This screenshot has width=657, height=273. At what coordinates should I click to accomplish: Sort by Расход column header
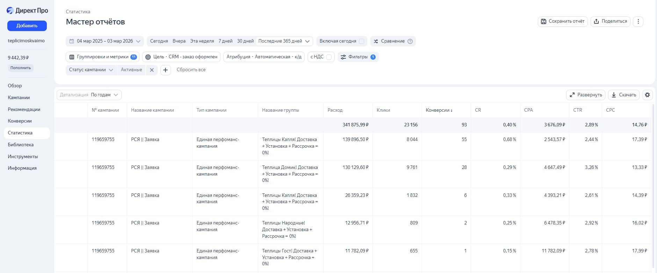click(x=335, y=110)
